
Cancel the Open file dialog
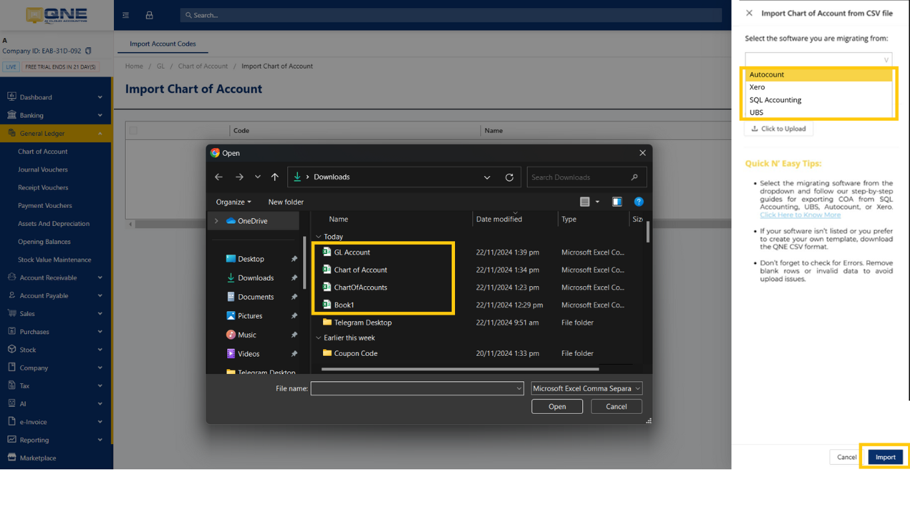616,407
